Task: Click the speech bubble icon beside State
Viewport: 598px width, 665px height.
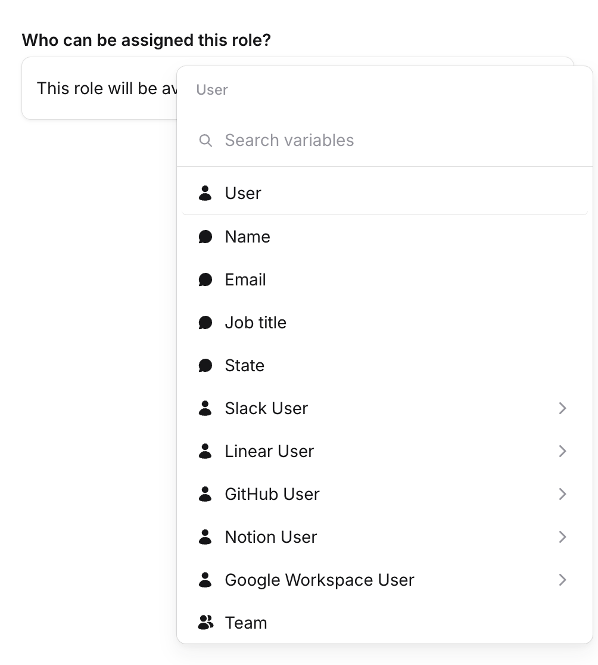Action: coord(205,365)
